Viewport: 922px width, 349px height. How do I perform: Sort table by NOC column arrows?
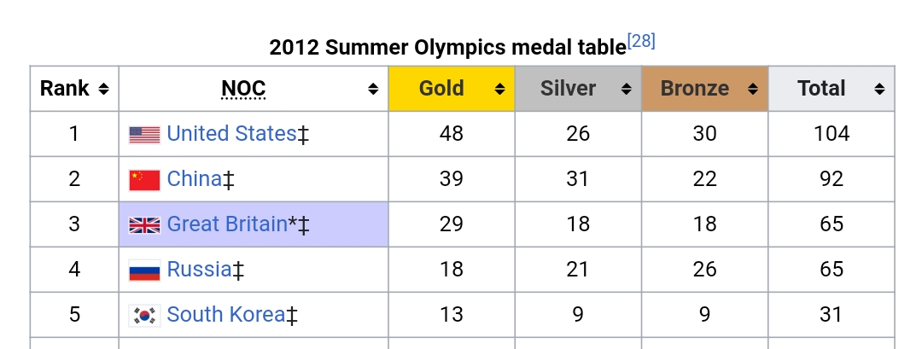373,89
